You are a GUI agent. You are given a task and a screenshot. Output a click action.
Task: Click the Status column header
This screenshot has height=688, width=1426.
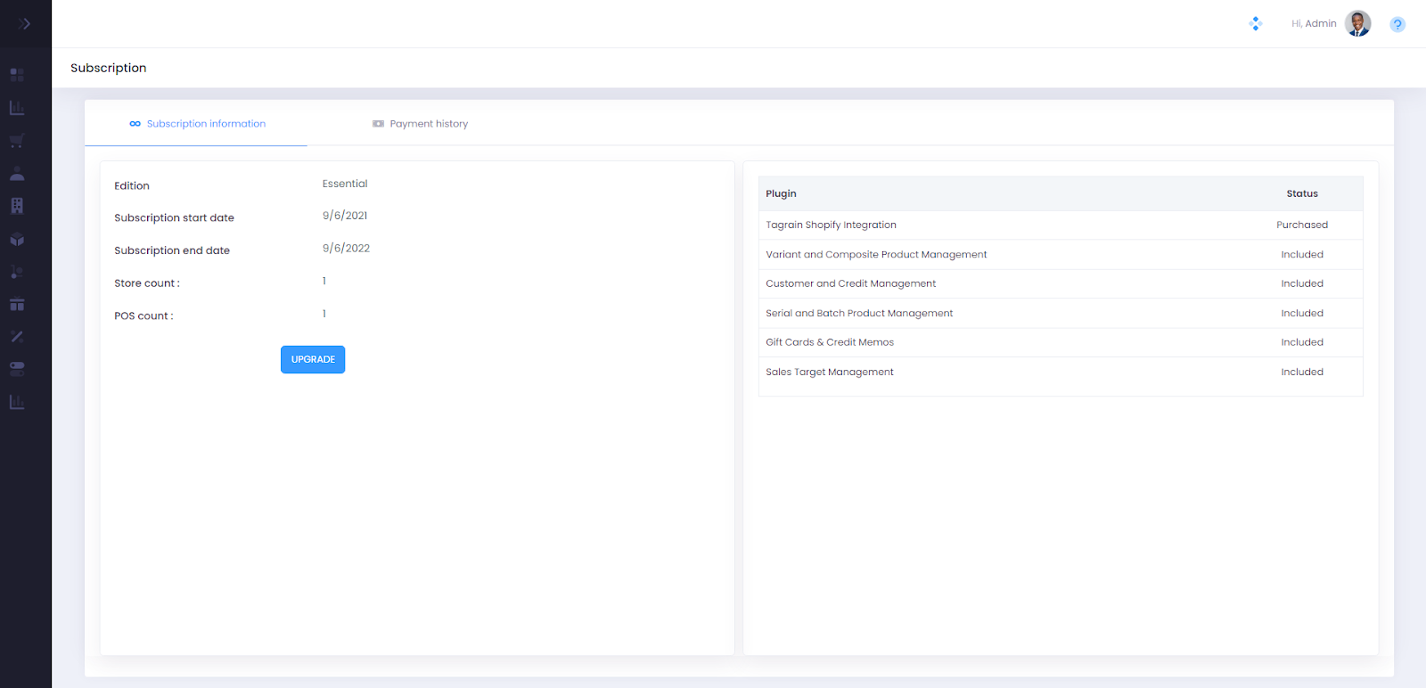click(x=1302, y=193)
